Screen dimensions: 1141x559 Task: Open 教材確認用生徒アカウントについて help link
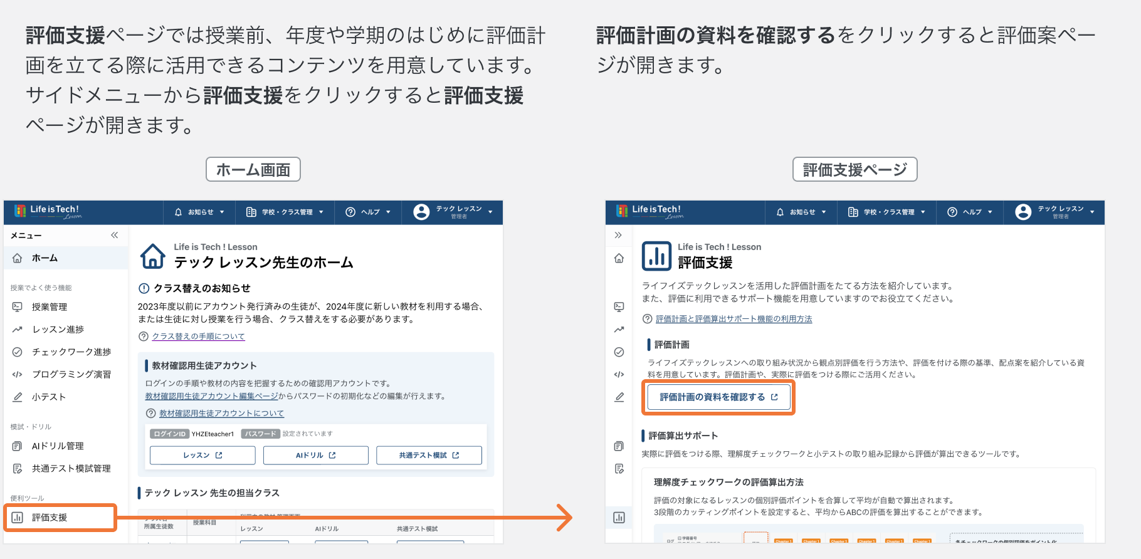point(221,413)
